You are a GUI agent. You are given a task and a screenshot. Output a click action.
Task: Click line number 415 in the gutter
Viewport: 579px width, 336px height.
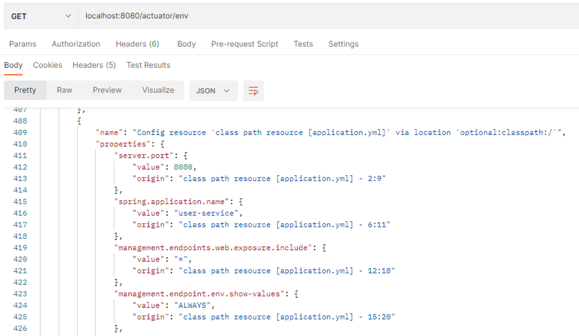click(x=20, y=202)
